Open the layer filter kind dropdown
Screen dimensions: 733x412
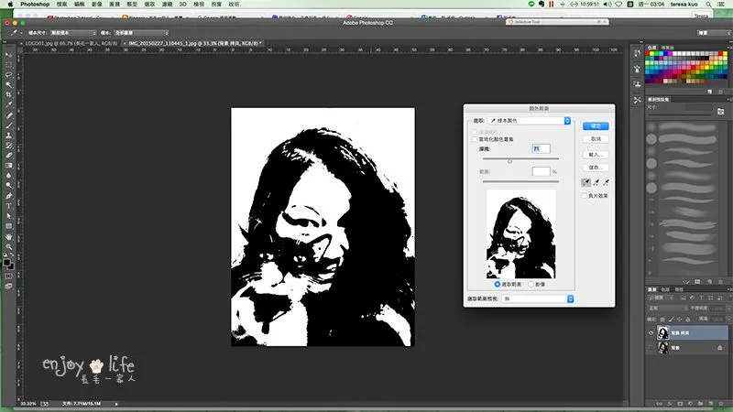click(660, 298)
